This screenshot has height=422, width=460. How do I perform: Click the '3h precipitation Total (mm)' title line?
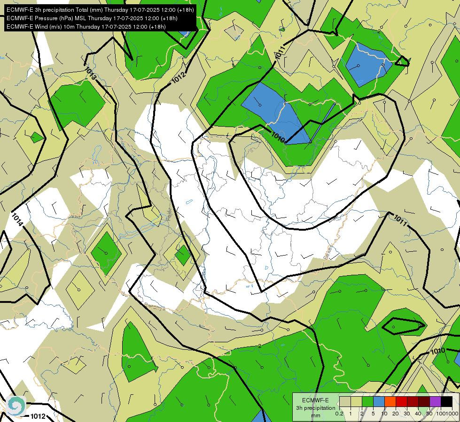(100, 10)
